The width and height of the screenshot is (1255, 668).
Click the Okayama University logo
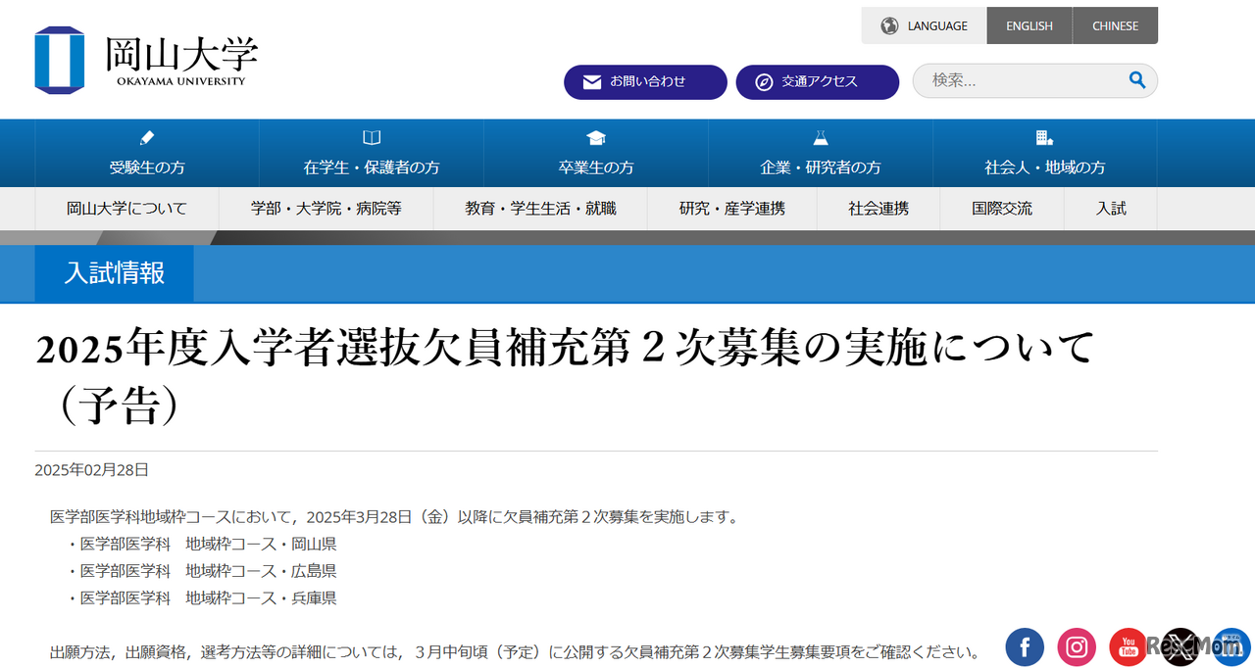145,59
